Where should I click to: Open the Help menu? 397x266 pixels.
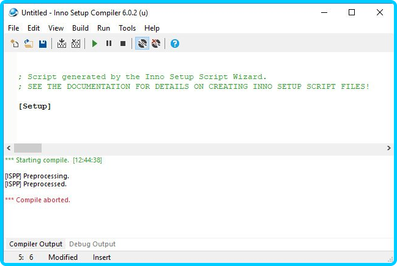click(152, 28)
